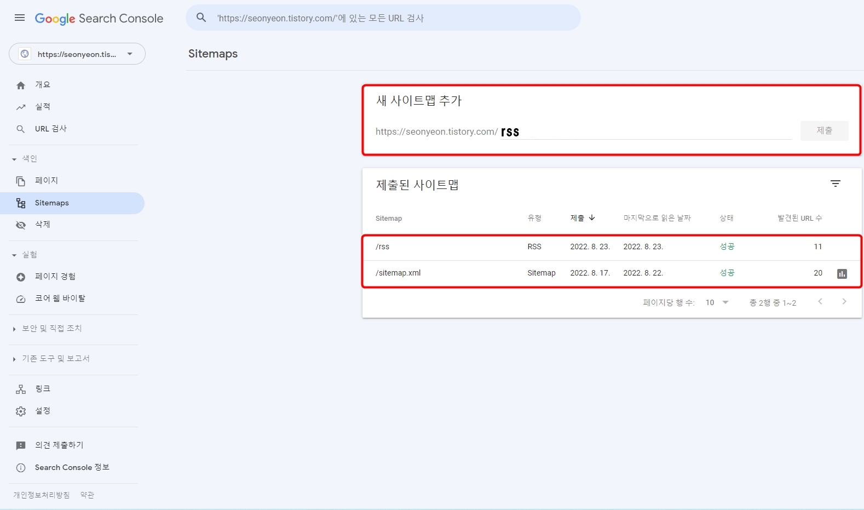Image resolution: width=864 pixels, height=510 pixels.
Task: Click the speedometer icon beside 코어 웹 바이탈
Action: pyautogui.click(x=21, y=299)
